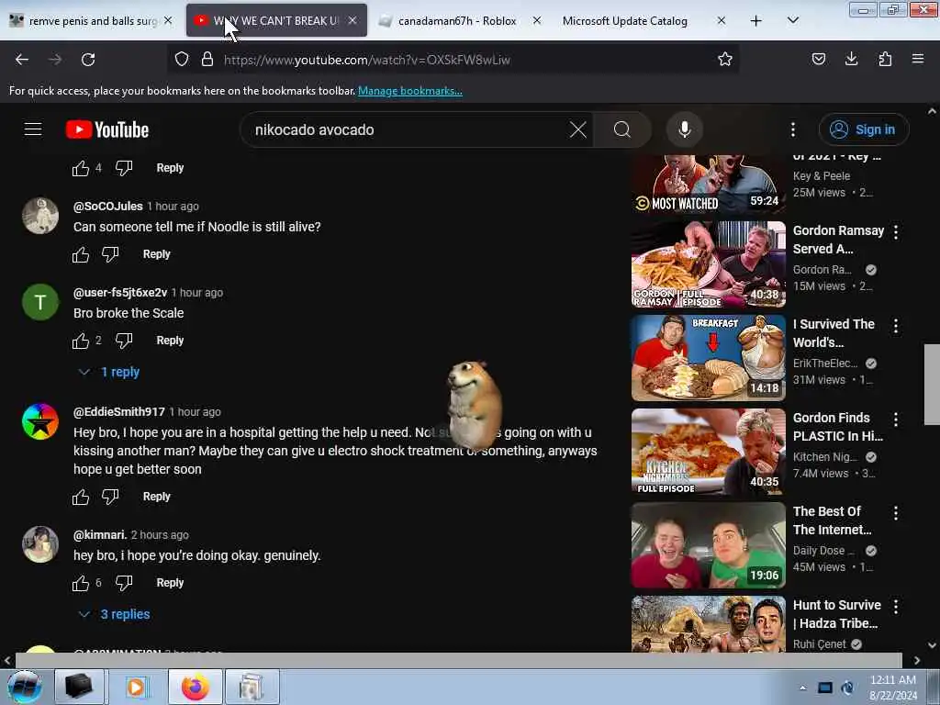
Task: Click the Manage bookmarks link
Action: [x=410, y=91]
